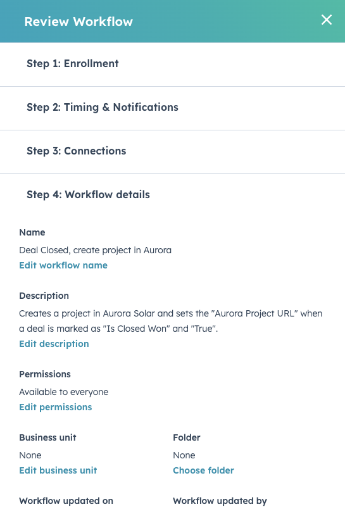This screenshot has height=509, width=345.
Task: Close the Review Workflow panel
Action: (327, 20)
